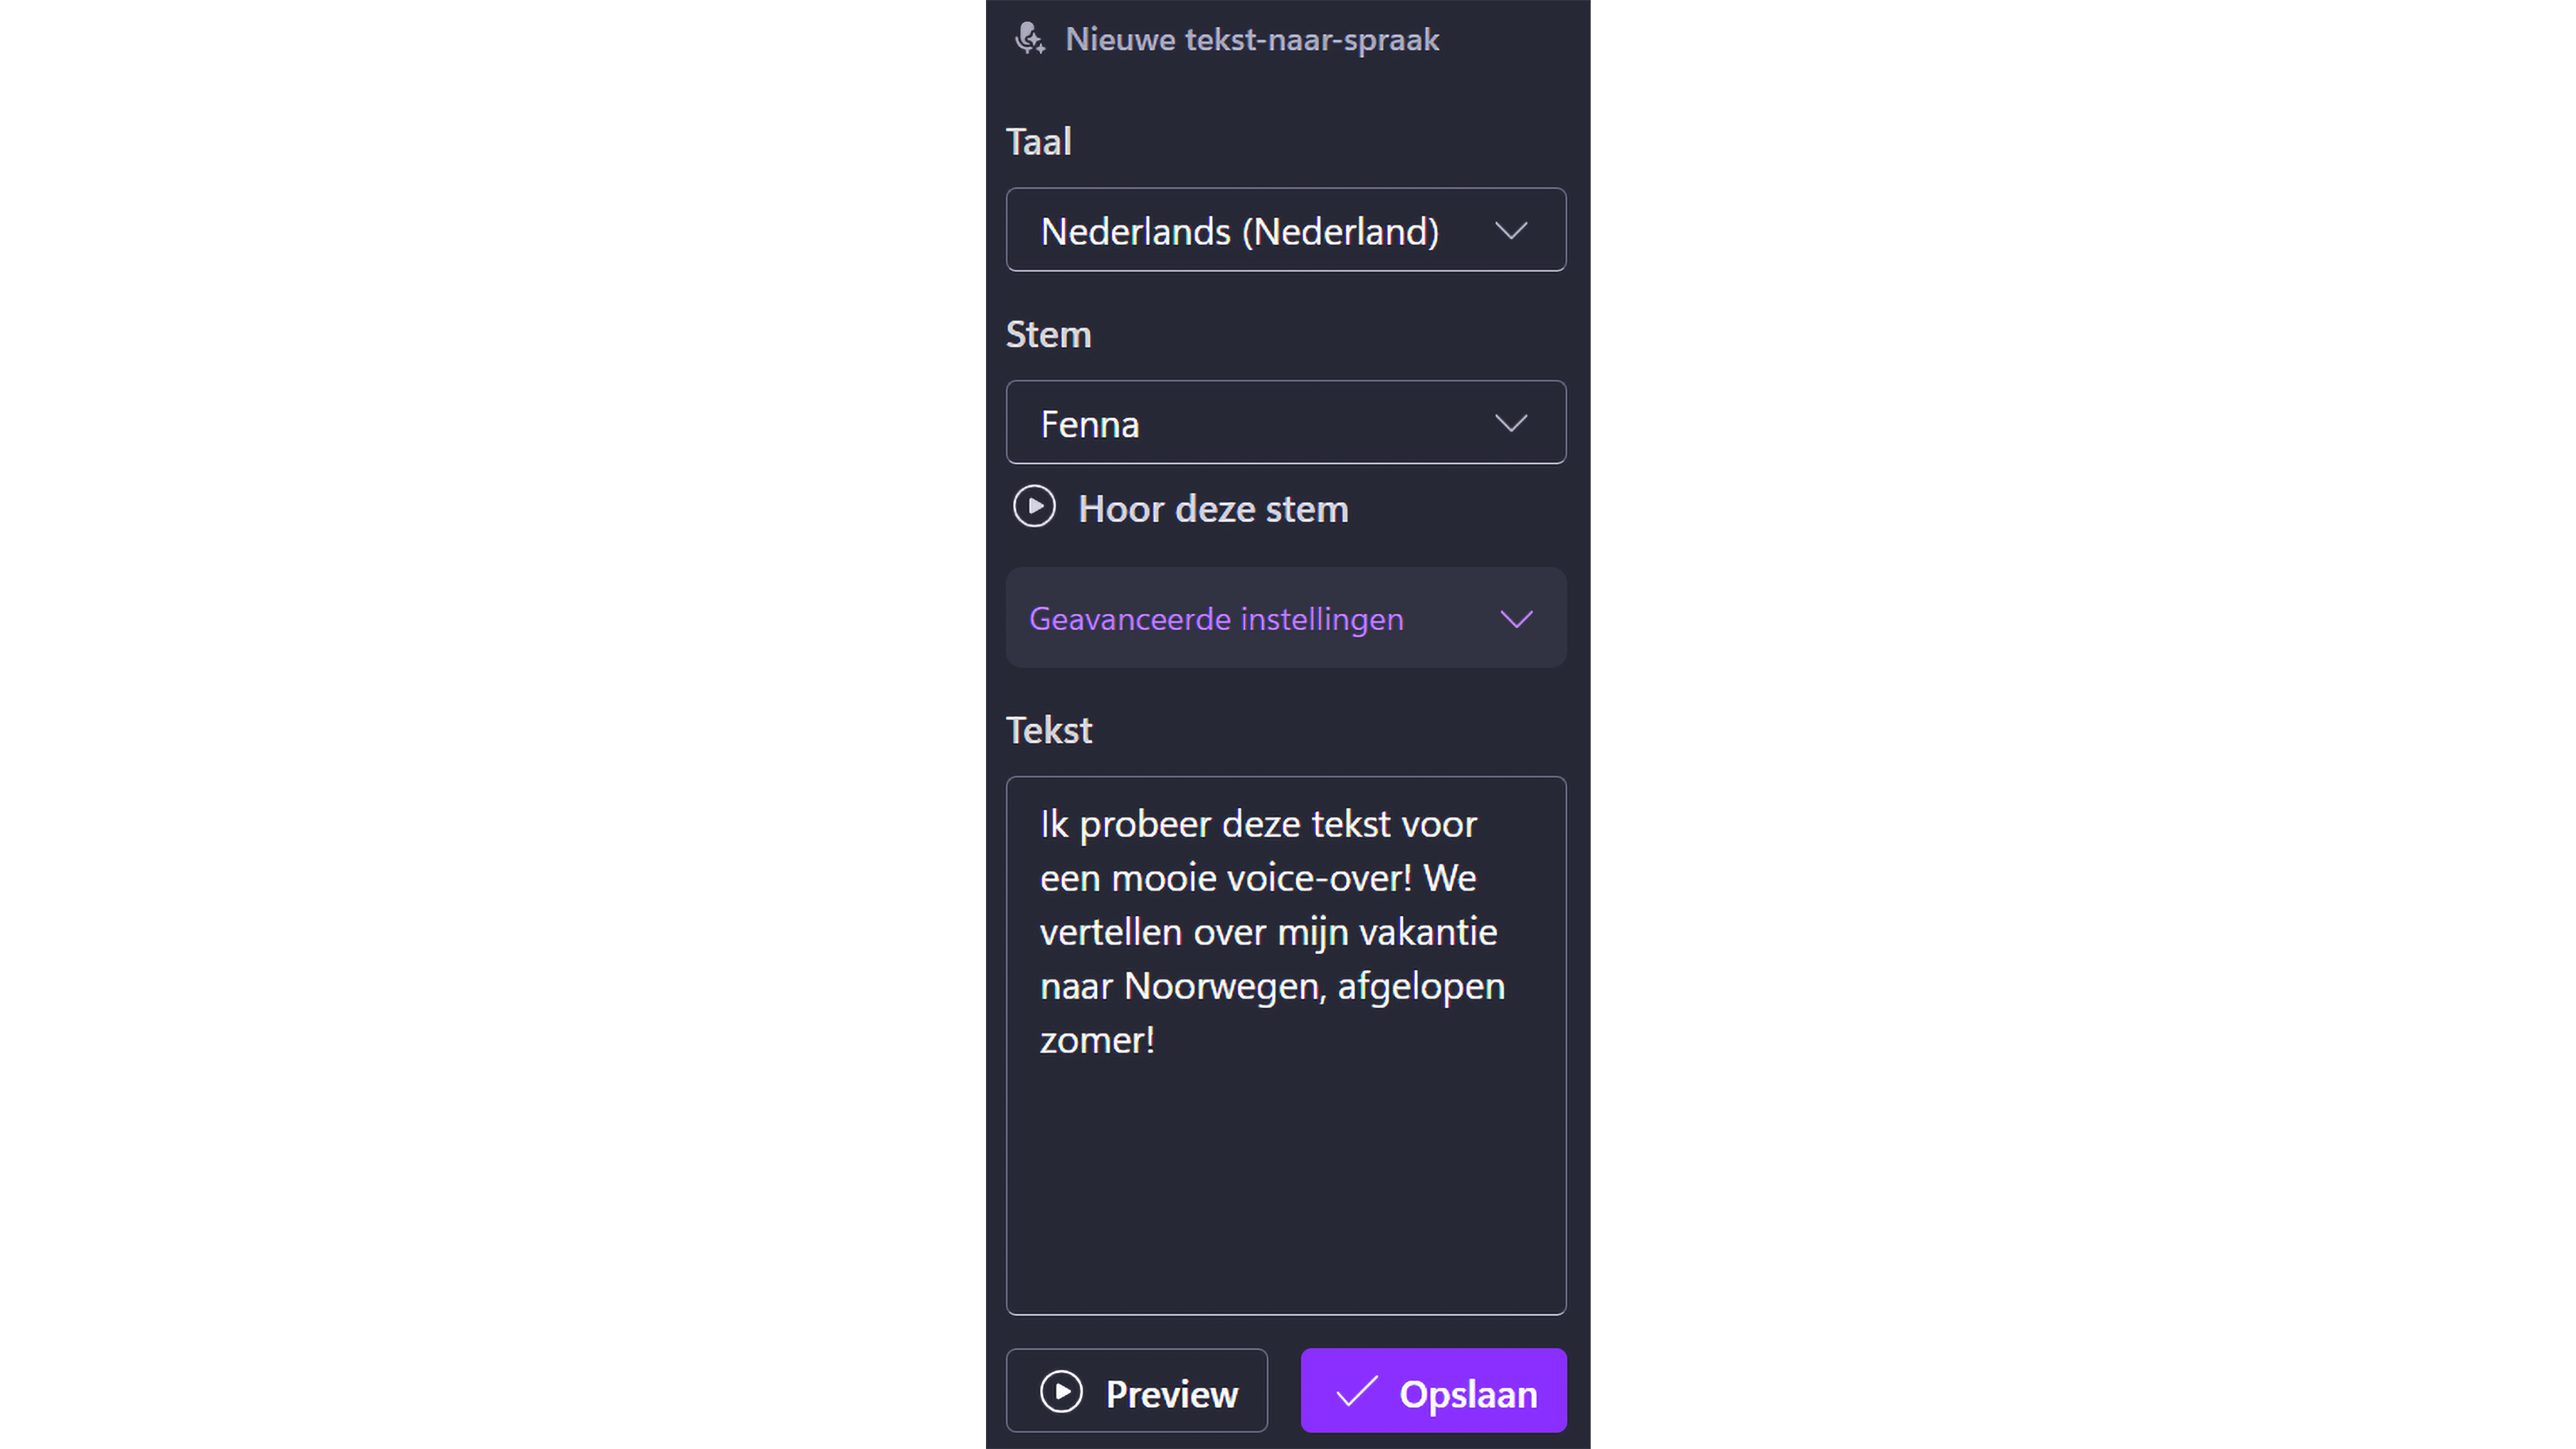The height and width of the screenshot is (1449, 2576).
Task: Click the Hoor deze stem text
Action: click(1213, 509)
